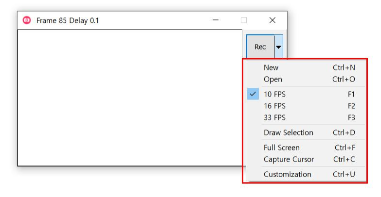This screenshot has width=381, height=197.
Task: Click the white capture area
Action: point(130,98)
